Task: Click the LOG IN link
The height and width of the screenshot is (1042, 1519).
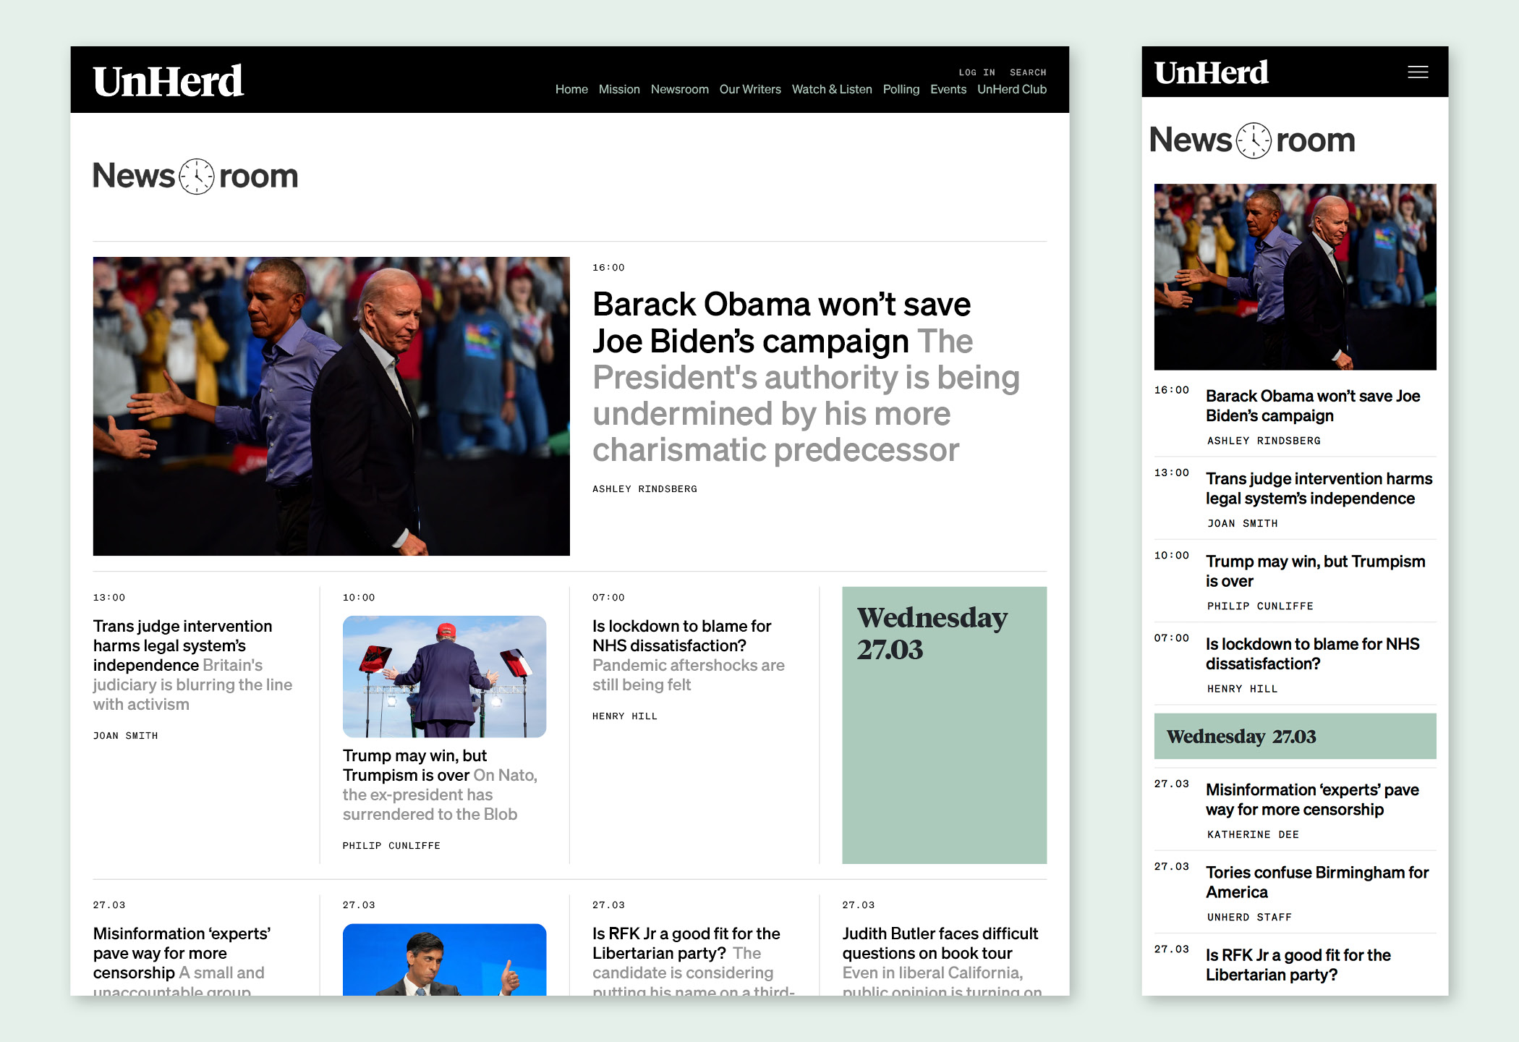Action: [x=977, y=72]
